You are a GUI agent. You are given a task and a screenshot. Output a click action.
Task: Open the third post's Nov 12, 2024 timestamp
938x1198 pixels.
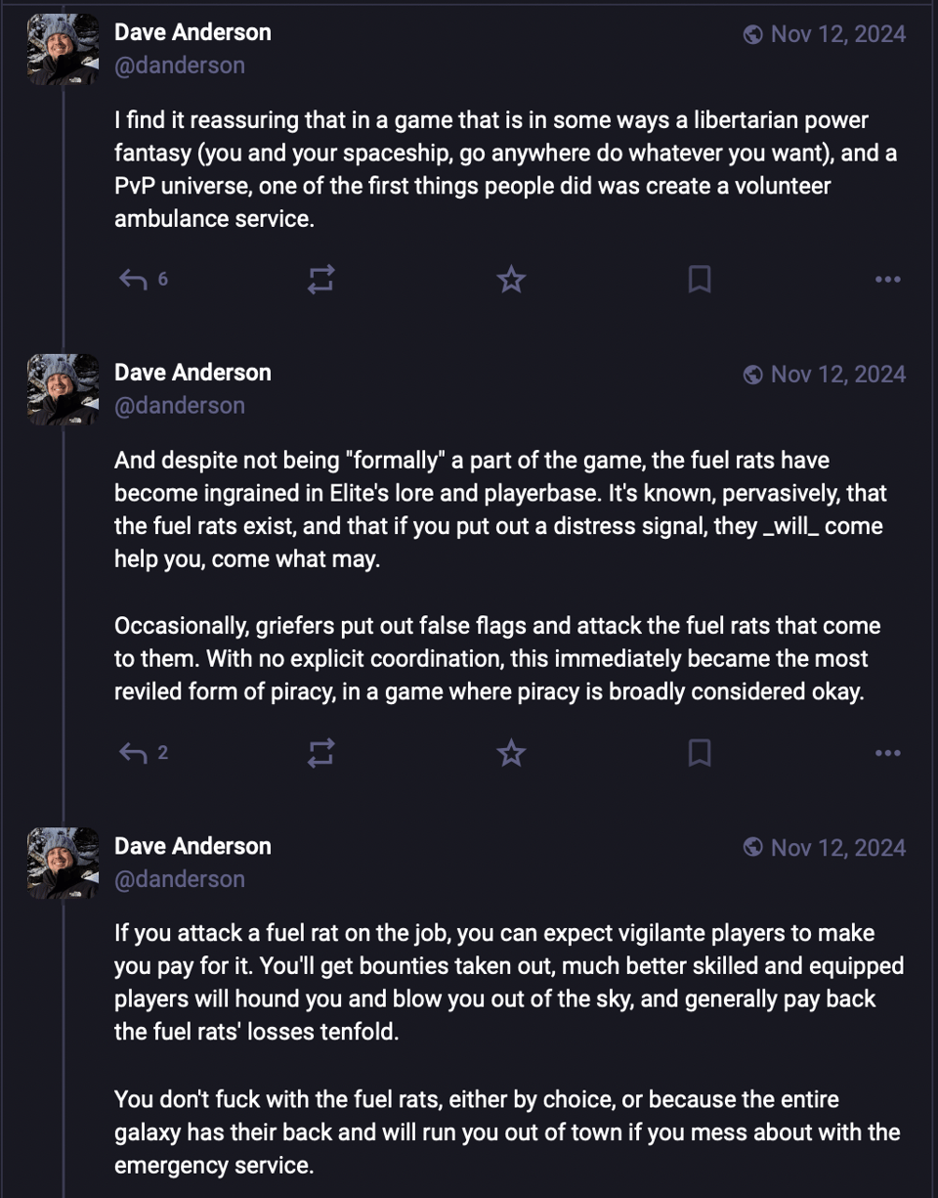[837, 848]
